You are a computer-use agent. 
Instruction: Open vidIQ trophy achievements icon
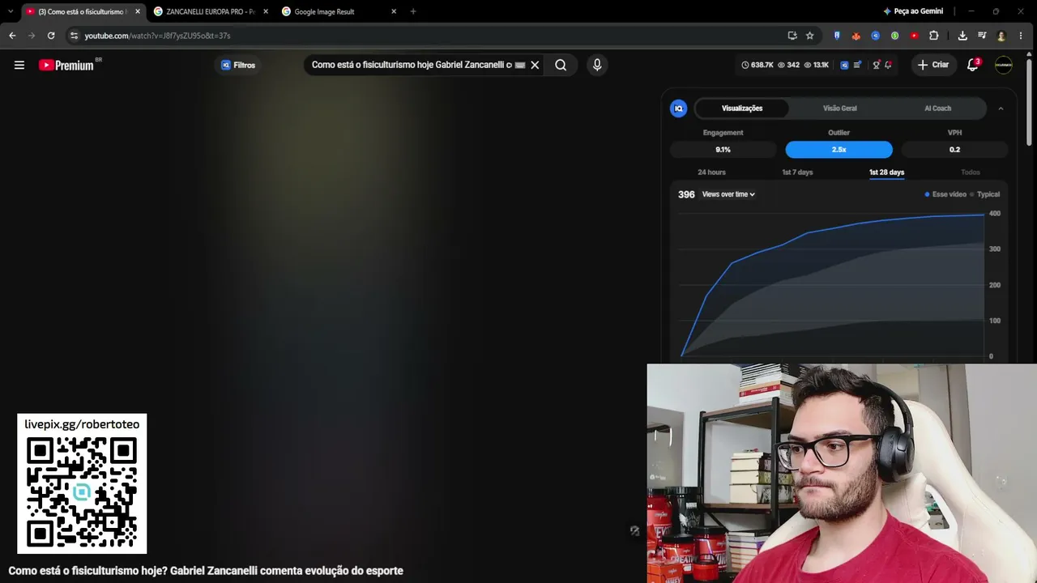(876, 65)
